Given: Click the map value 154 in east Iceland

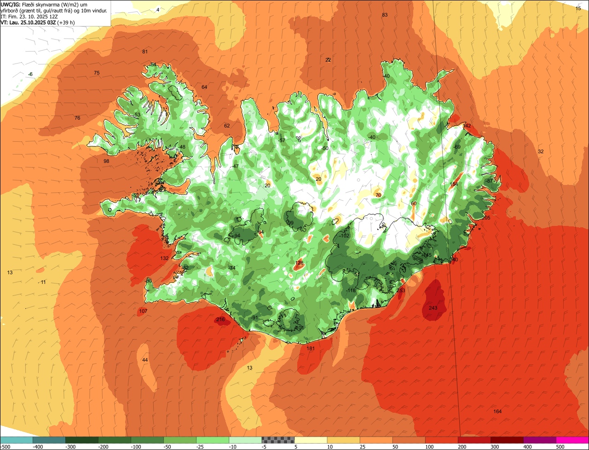Looking at the screenshot, I should (x=454, y=184).
